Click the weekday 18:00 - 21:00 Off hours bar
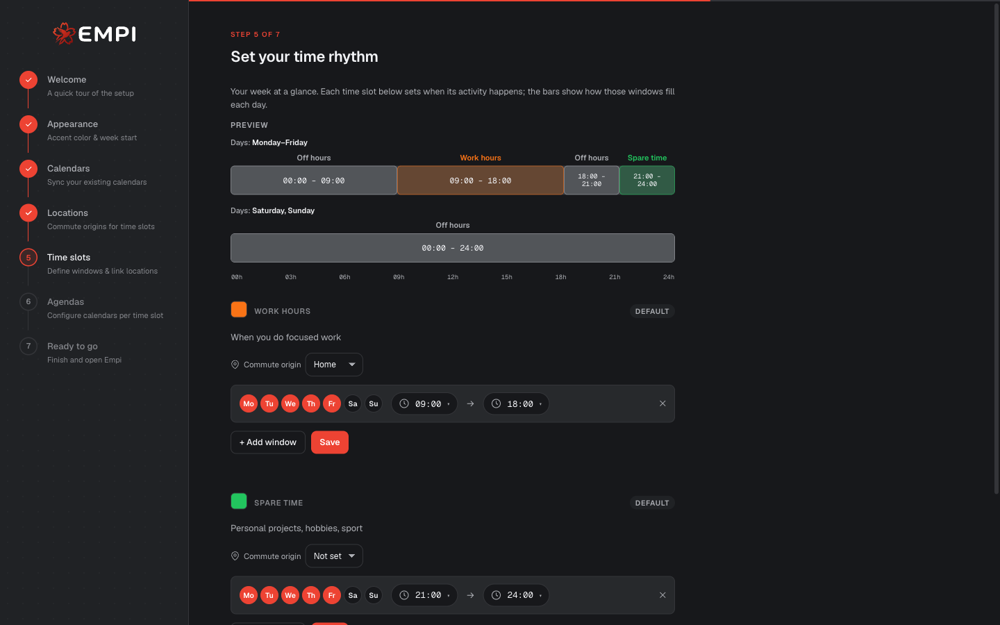Image resolution: width=1000 pixels, height=625 pixels. 592,181
